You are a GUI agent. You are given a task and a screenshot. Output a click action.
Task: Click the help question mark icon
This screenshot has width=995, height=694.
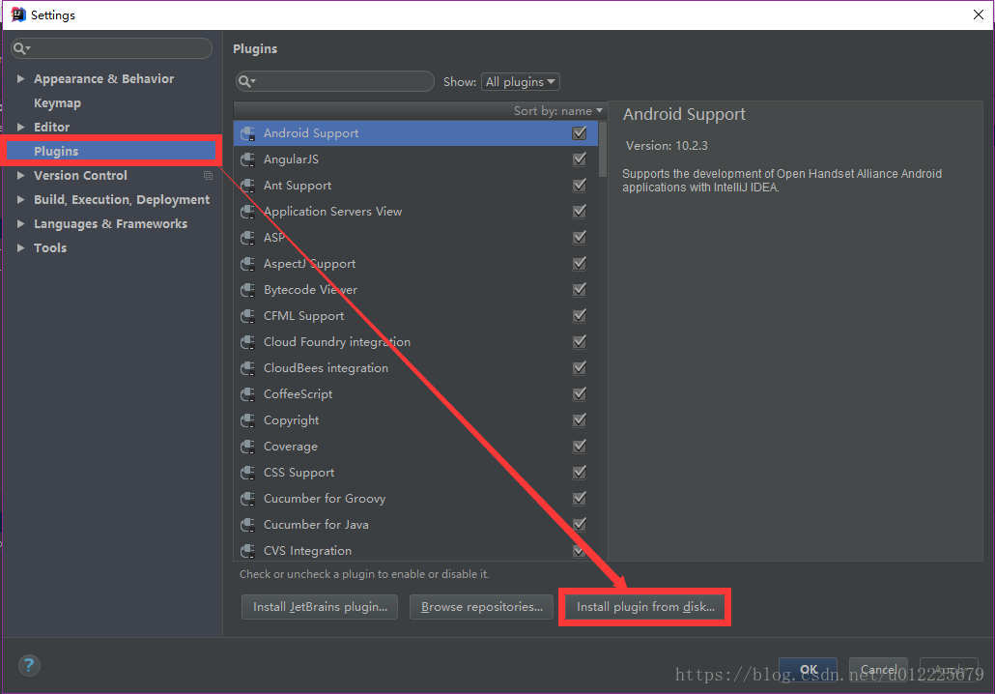[29, 665]
